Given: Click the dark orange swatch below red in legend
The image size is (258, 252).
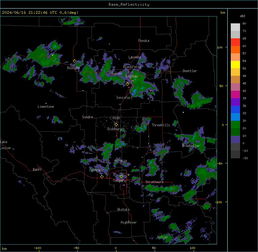Looking at the screenshot, I should [x=235, y=49].
